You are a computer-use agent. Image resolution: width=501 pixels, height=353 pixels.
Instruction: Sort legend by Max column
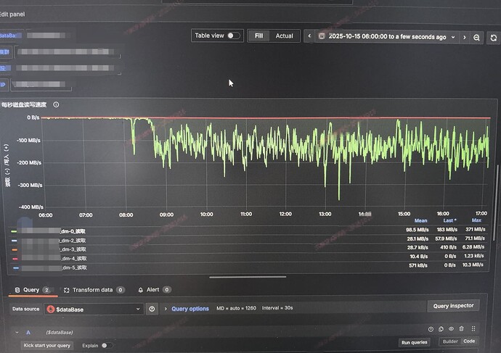point(476,220)
